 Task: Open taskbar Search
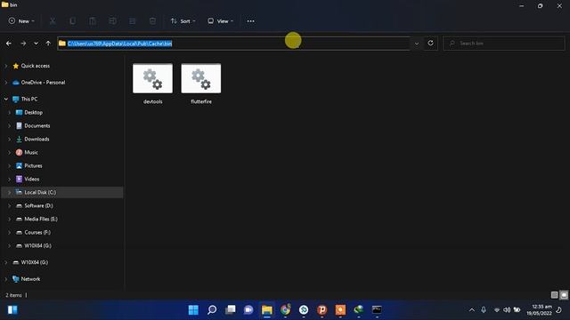tap(212, 310)
